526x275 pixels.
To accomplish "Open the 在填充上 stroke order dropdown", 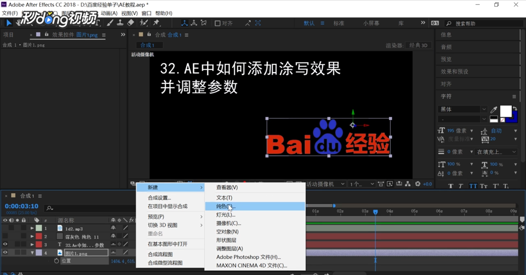I will point(496,152).
